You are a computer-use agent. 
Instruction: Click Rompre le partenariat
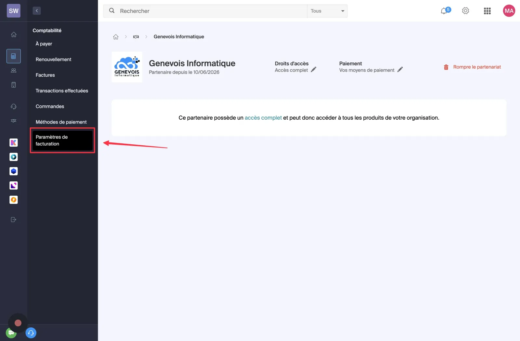pos(477,67)
